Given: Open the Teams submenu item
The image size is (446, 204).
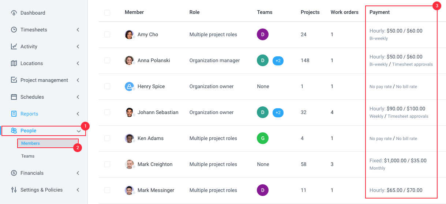Looking at the screenshot, I should click(x=28, y=156).
